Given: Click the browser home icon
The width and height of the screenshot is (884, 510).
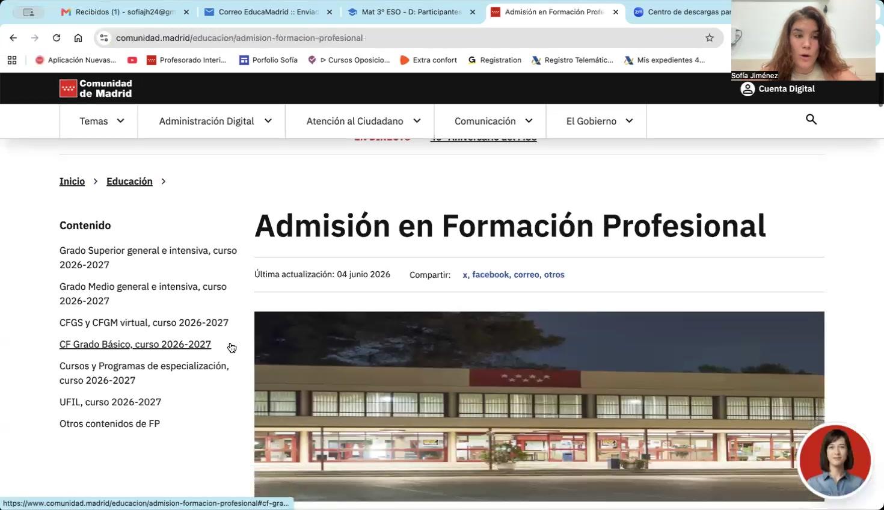Looking at the screenshot, I should click(x=78, y=38).
